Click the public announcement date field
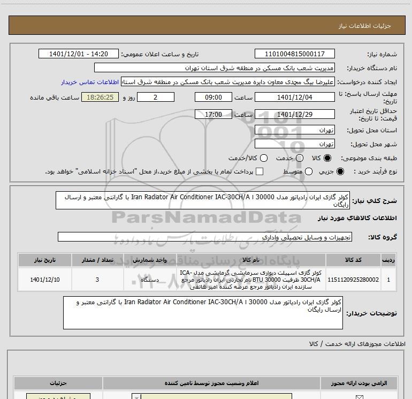 coord(79,54)
